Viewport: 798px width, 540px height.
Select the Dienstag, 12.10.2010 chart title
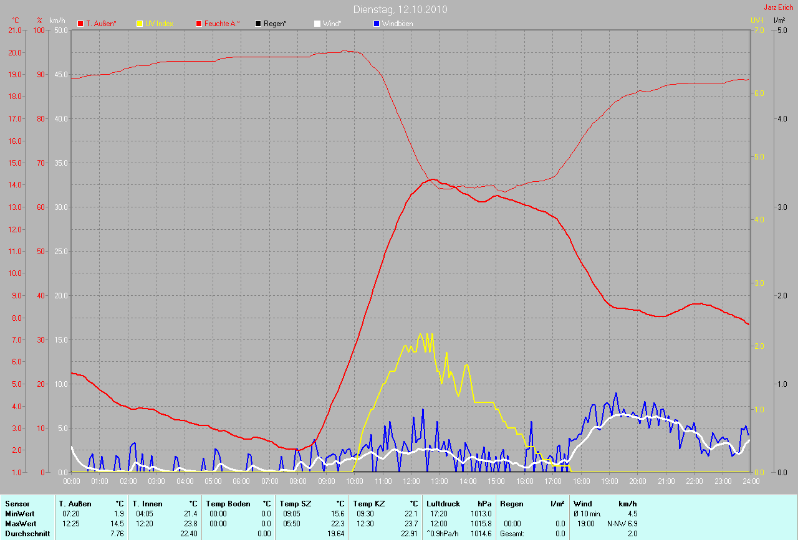coord(400,9)
